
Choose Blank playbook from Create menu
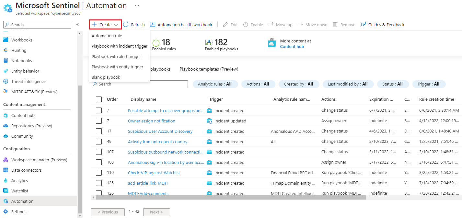119,77
